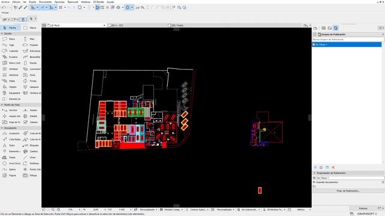Click the Undo arrow in toolbar
This screenshot has height=216, width=385.
pyautogui.click(x=4, y=8)
